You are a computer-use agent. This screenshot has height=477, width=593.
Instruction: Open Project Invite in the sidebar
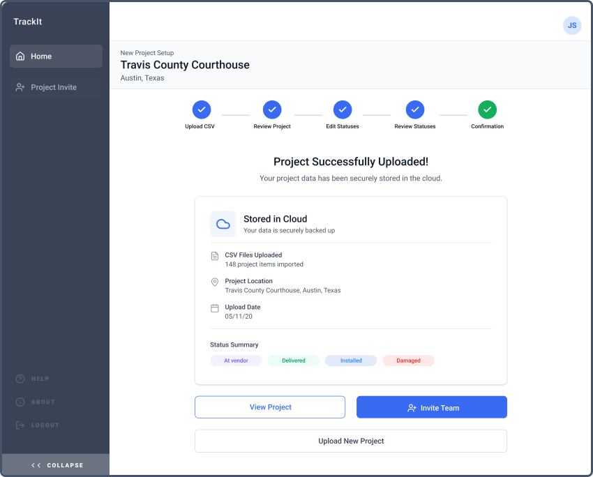point(56,87)
